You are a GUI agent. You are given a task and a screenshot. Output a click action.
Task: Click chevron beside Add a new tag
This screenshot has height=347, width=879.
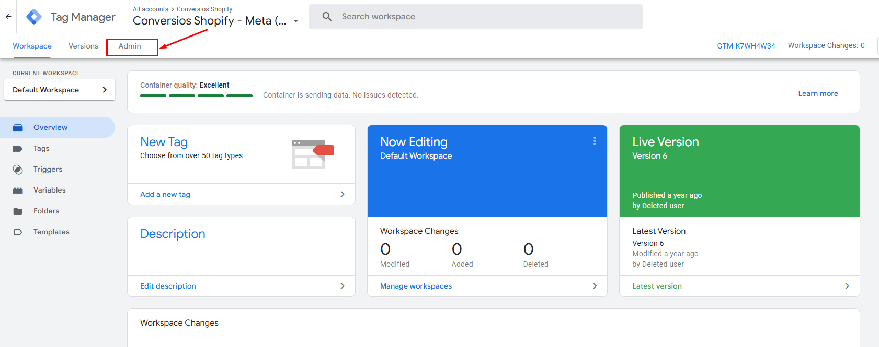pos(343,194)
